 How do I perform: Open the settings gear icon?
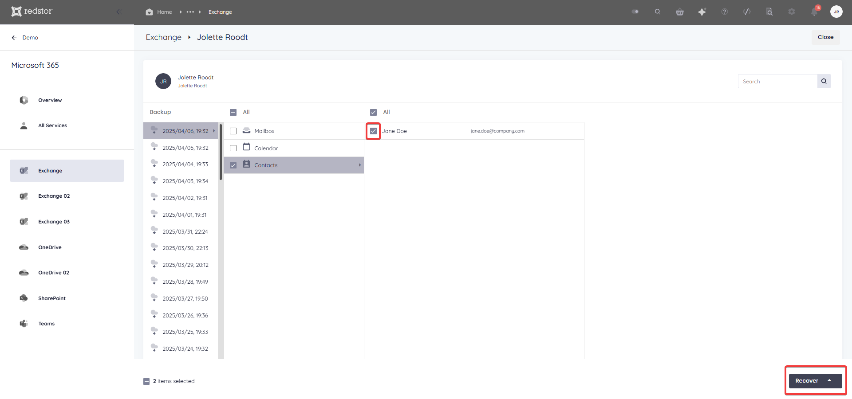coord(791,12)
